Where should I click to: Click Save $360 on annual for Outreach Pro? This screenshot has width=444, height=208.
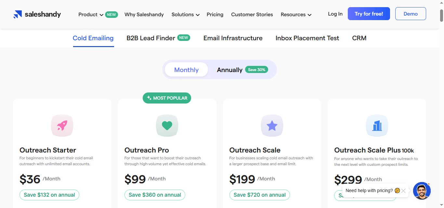(154, 195)
